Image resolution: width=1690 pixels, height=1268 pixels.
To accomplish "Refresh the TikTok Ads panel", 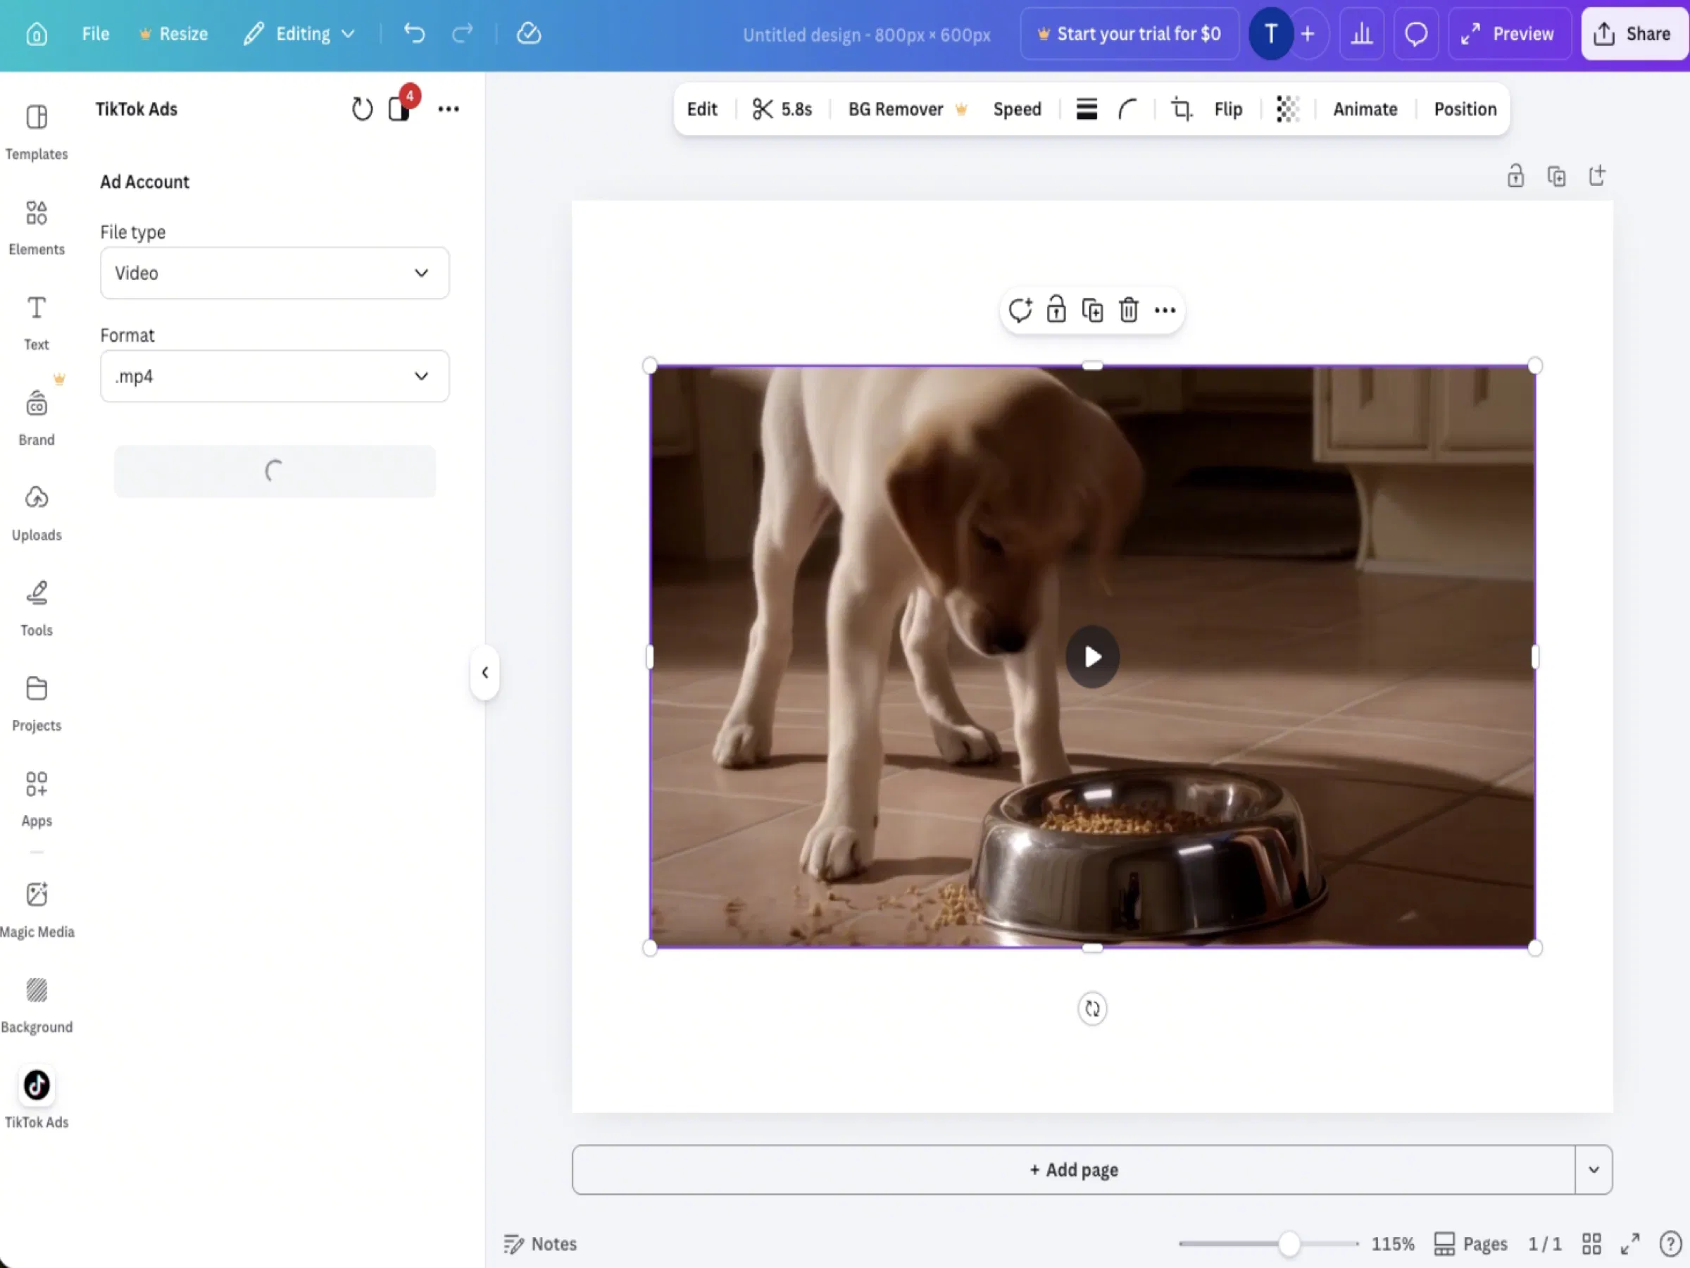I will (x=362, y=109).
